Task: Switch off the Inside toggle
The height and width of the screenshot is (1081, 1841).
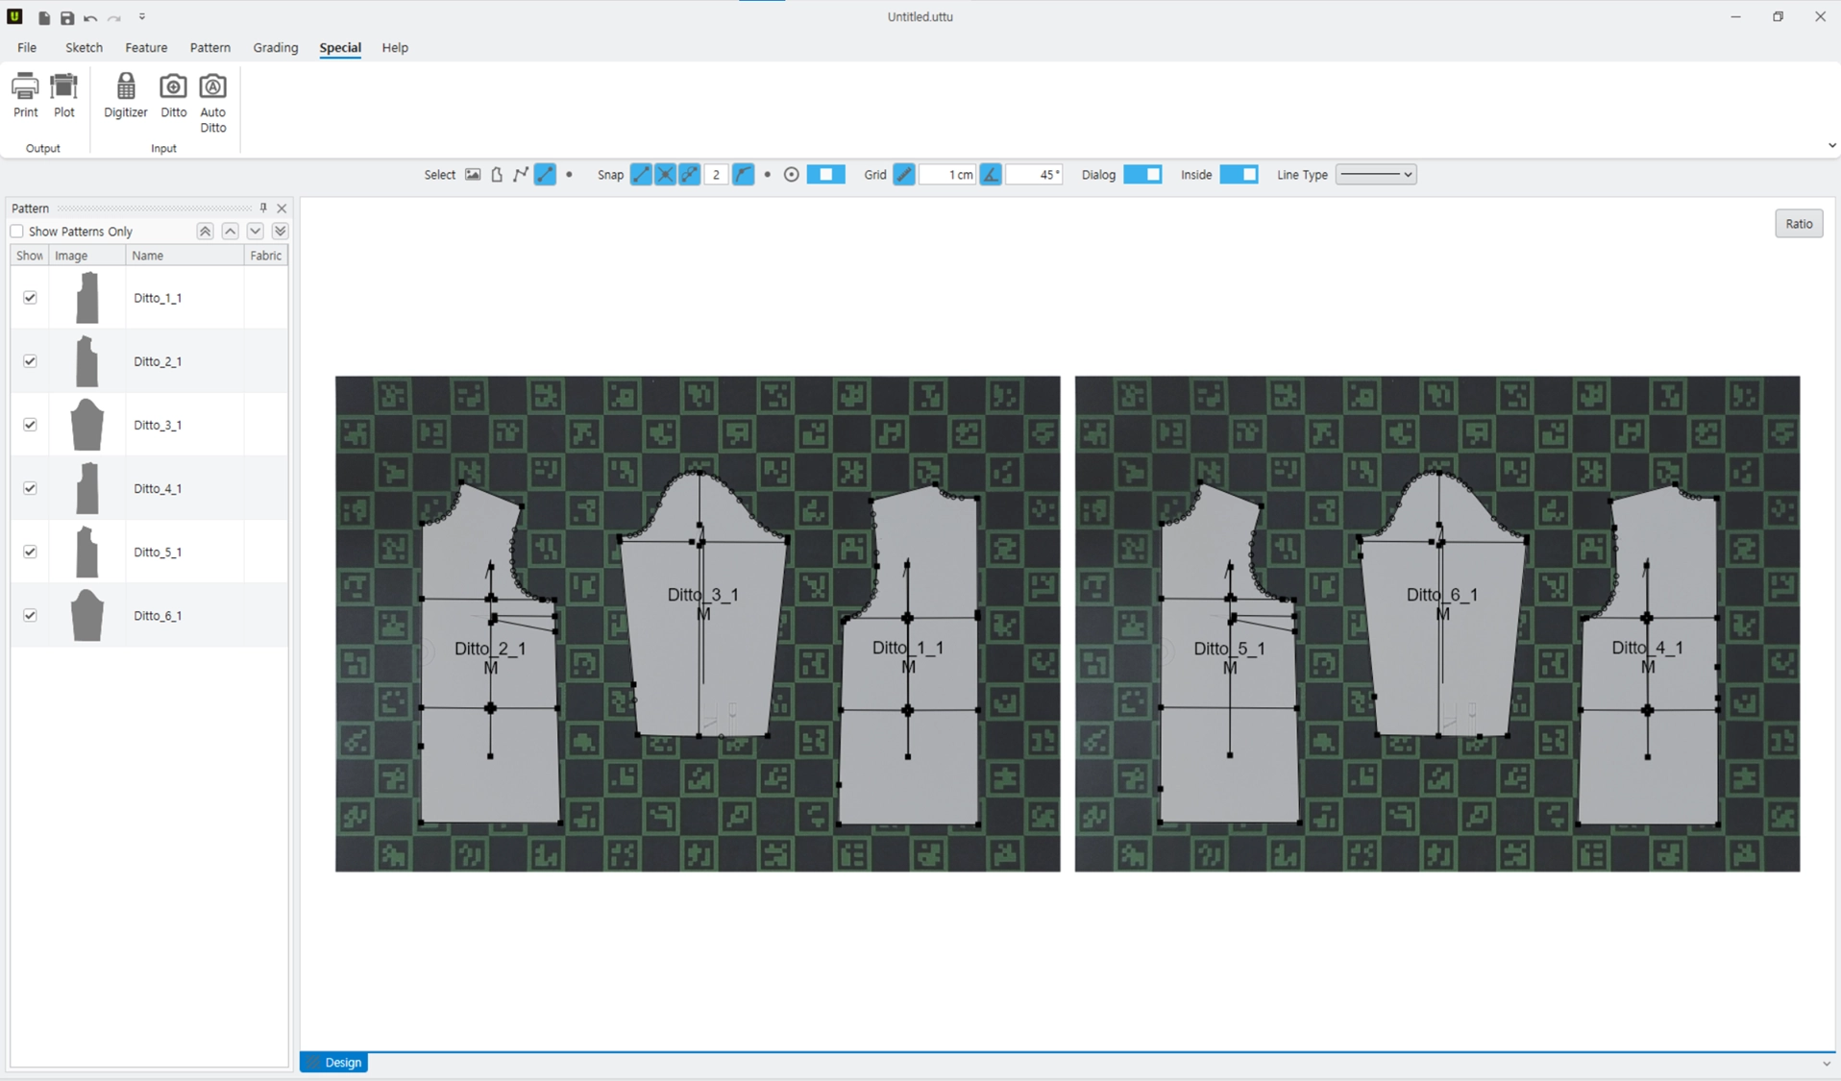Action: tap(1239, 175)
